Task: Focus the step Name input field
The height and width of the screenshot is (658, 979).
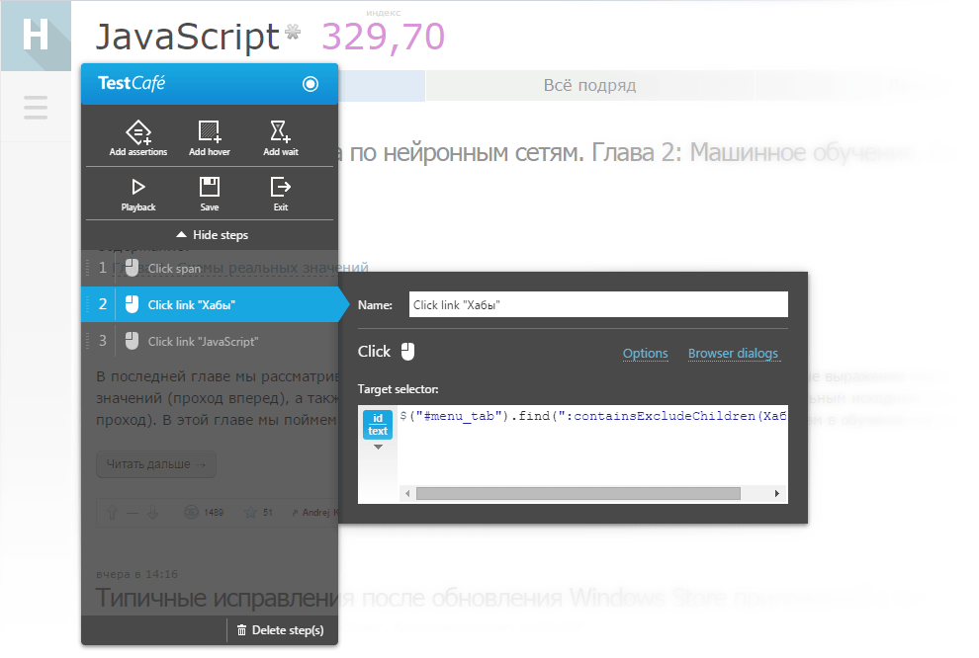Action: tap(598, 304)
